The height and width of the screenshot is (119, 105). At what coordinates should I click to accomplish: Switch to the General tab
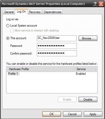[x=9, y=12]
